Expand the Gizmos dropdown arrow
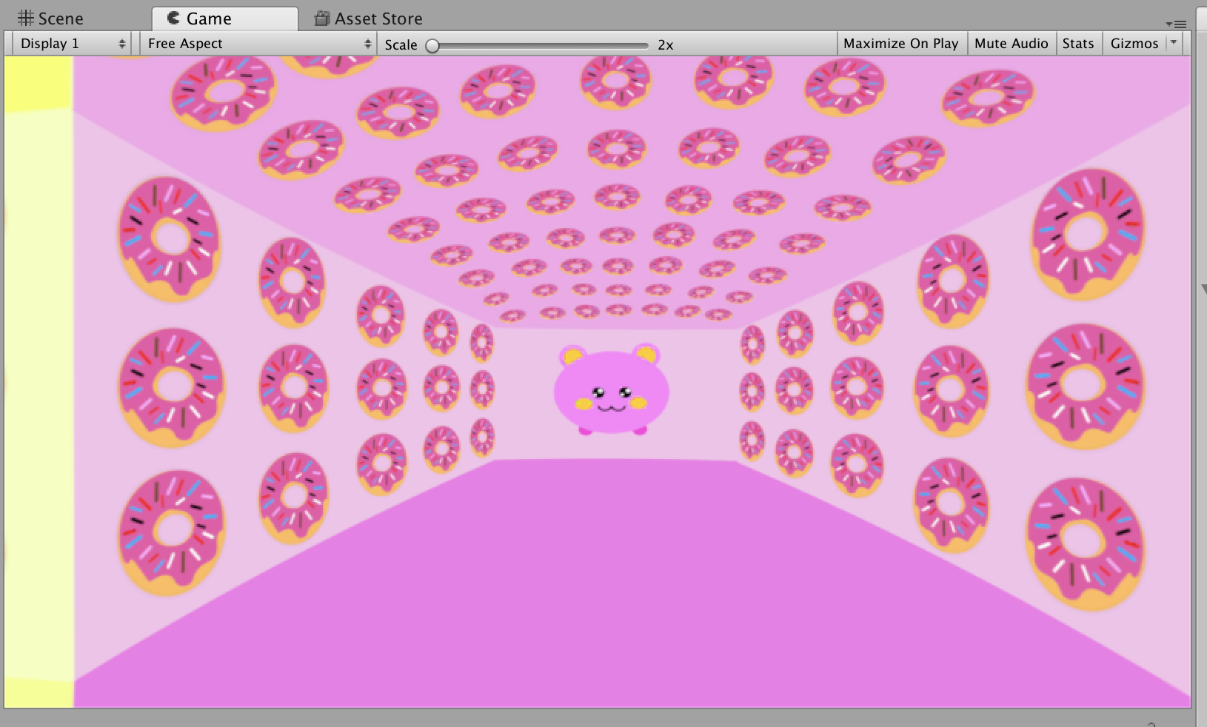 coord(1174,43)
